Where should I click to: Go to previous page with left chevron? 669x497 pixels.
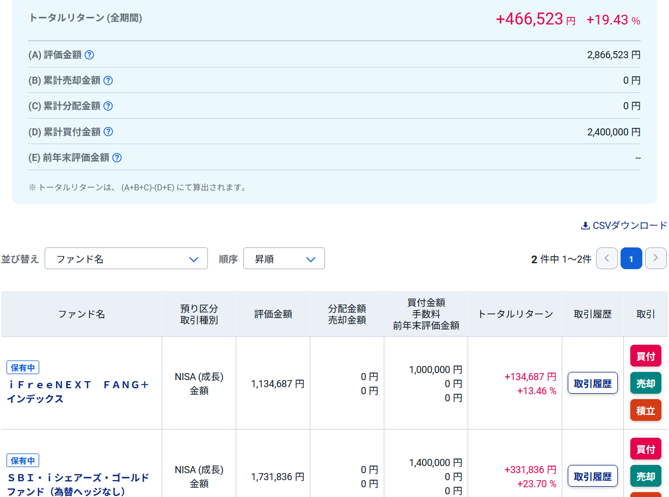click(x=607, y=258)
